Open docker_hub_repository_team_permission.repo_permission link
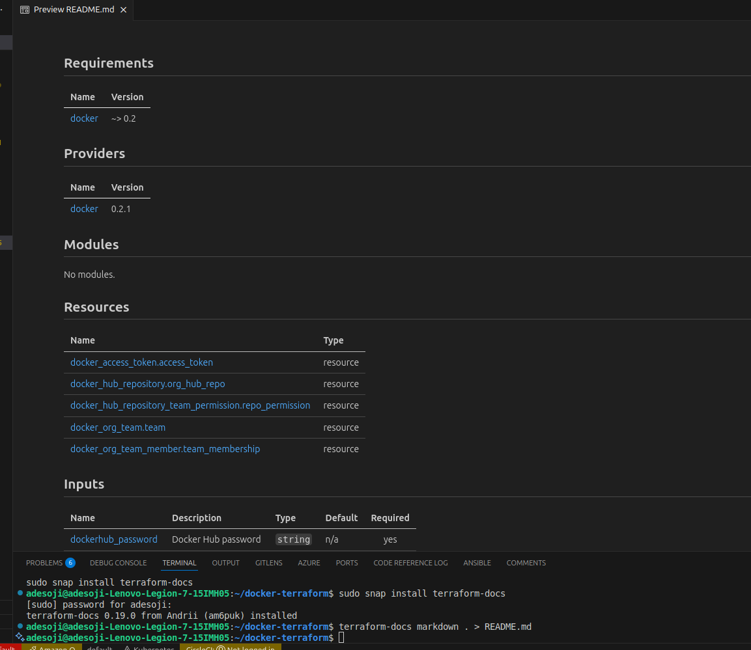This screenshot has width=751, height=650. pos(190,405)
